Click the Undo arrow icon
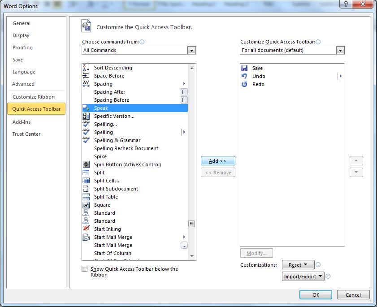Image resolution: width=377 pixels, height=307 pixels. [244, 76]
